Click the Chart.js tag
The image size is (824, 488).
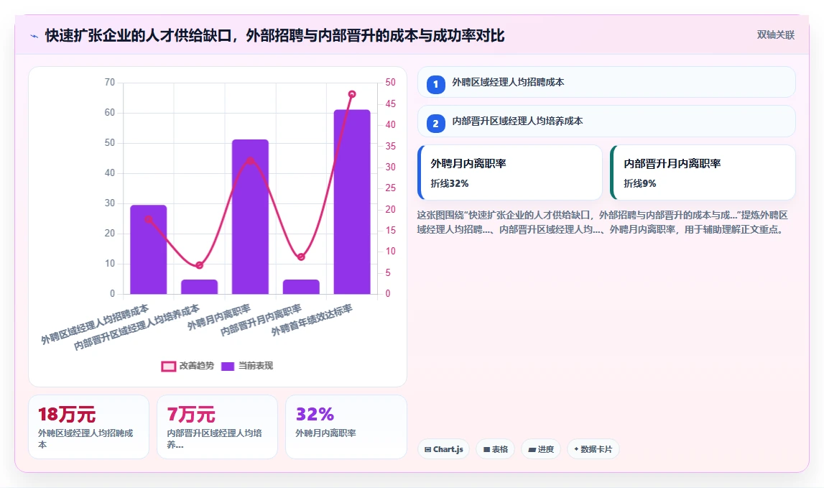[443, 449]
